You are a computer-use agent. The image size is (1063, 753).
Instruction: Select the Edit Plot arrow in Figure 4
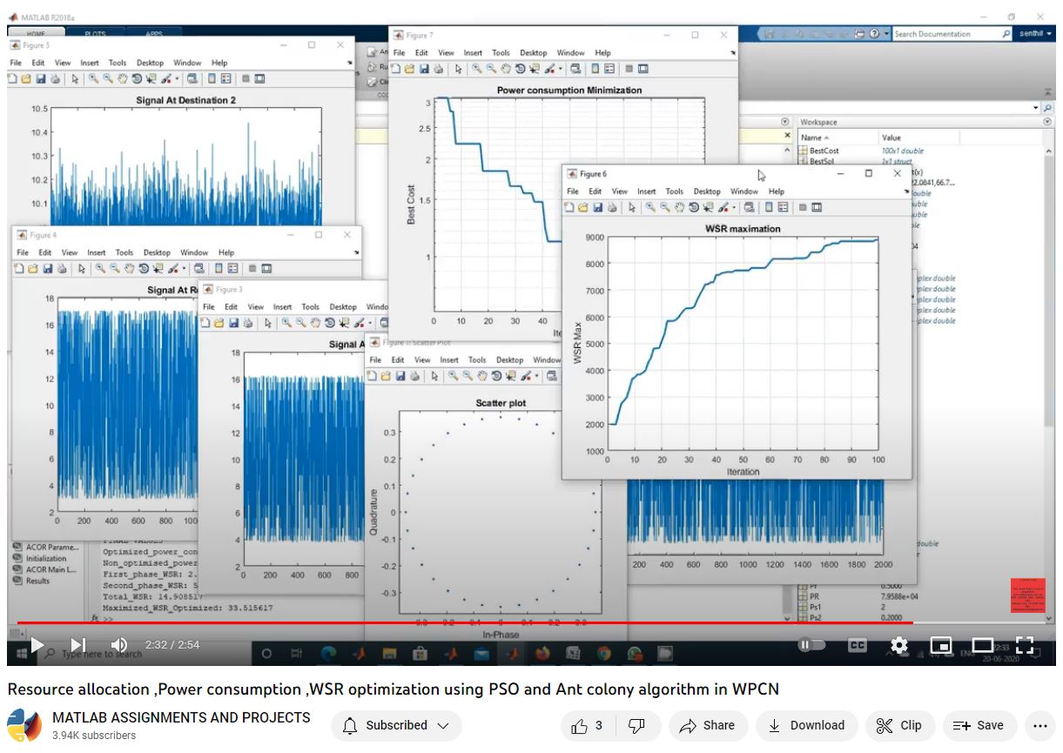click(x=81, y=269)
